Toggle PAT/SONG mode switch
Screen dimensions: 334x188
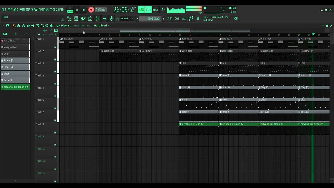tap(70, 10)
